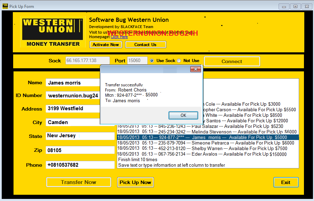Select the Simeone Petrarca $6000 list row

coord(208,143)
